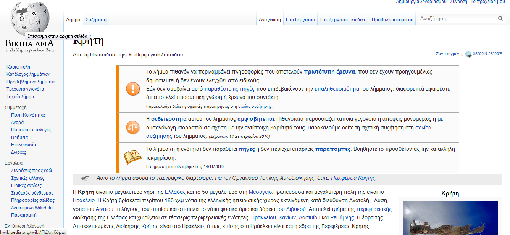Open the Λασιθίου link
Screen dimensions: 510x235
(310, 218)
